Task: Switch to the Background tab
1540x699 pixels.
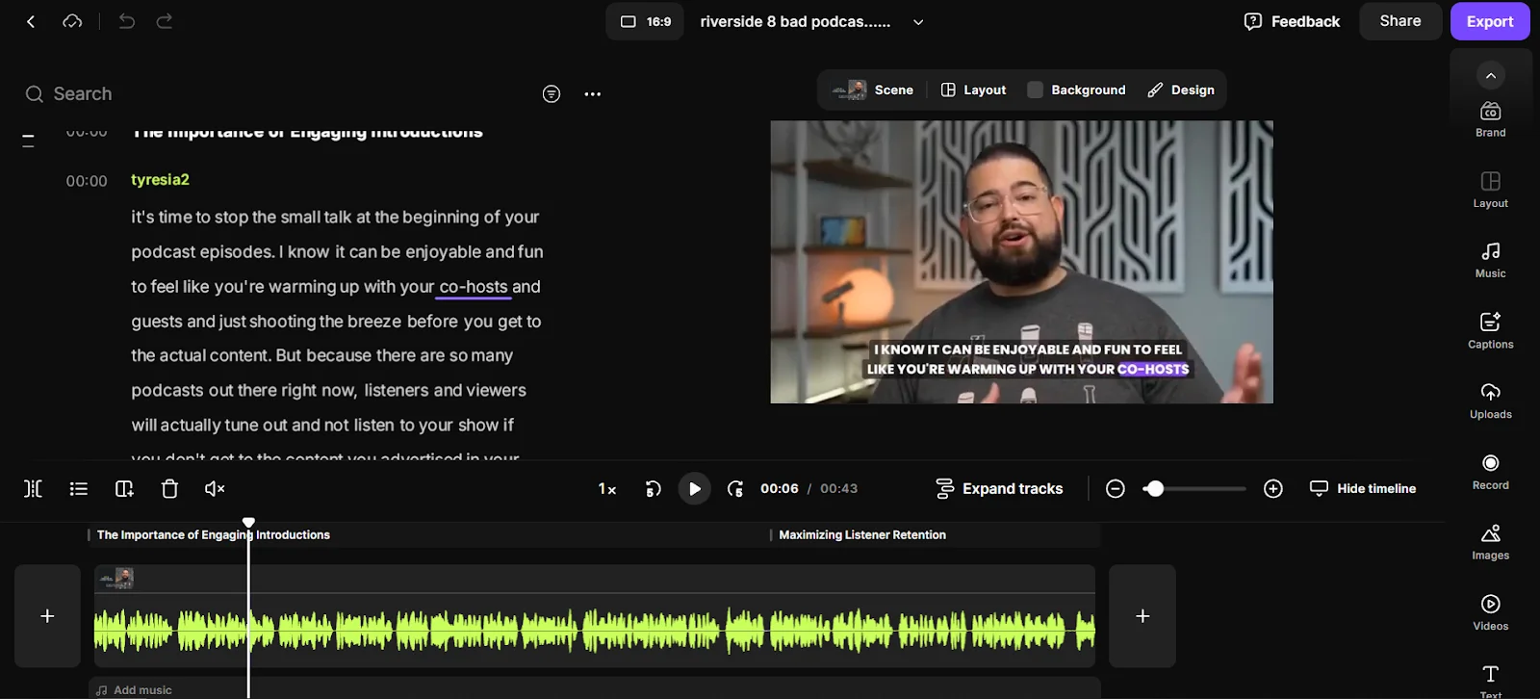Action: (x=1076, y=90)
